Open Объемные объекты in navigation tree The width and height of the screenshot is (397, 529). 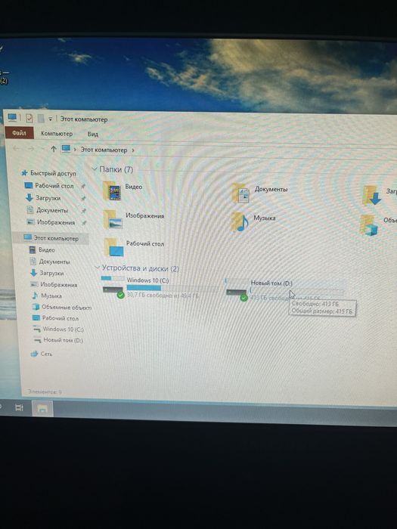pos(67,308)
